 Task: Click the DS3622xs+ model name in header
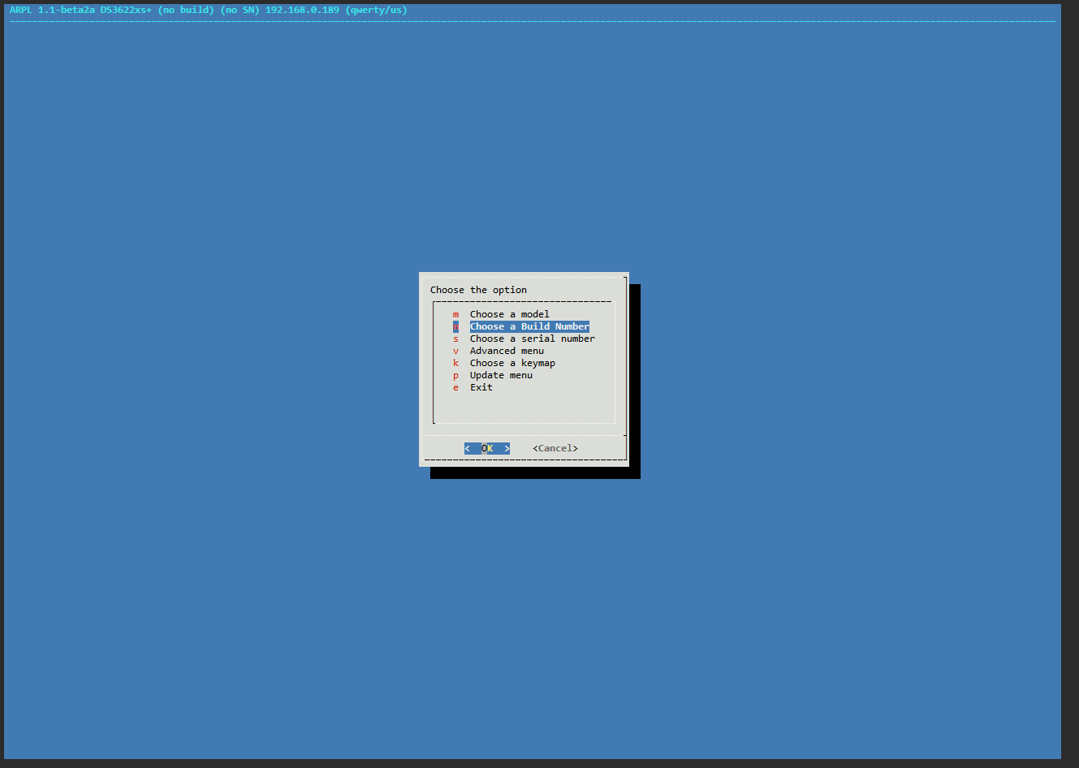click(126, 10)
